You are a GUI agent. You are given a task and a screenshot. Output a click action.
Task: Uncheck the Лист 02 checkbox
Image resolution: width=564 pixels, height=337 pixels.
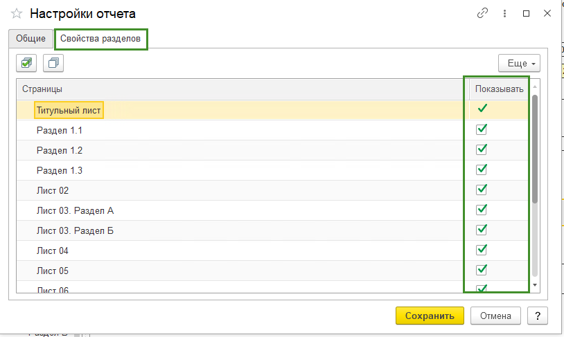click(482, 190)
